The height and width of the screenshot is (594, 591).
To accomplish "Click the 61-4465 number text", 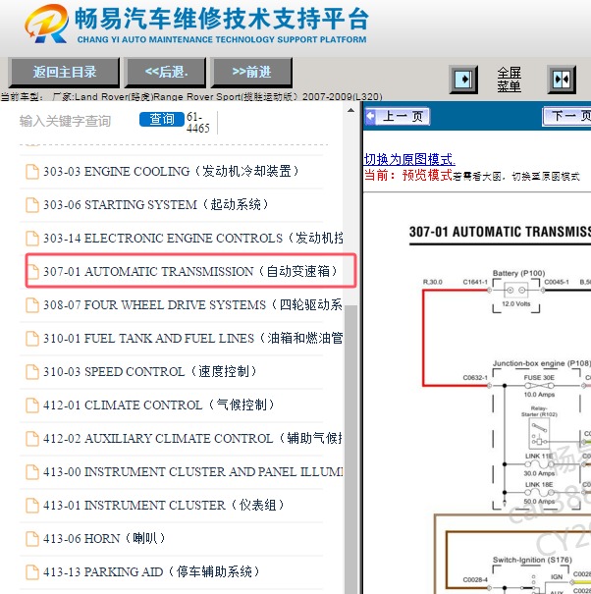I will (x=197, y=122).
